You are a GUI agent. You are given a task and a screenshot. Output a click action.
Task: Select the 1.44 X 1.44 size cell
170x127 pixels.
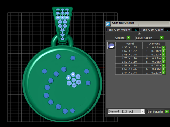129,73
